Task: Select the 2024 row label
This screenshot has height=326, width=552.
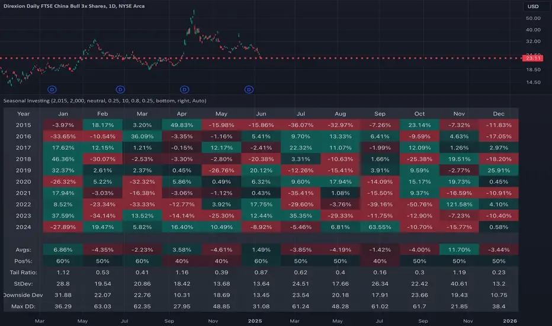Action: coord(24,227)
